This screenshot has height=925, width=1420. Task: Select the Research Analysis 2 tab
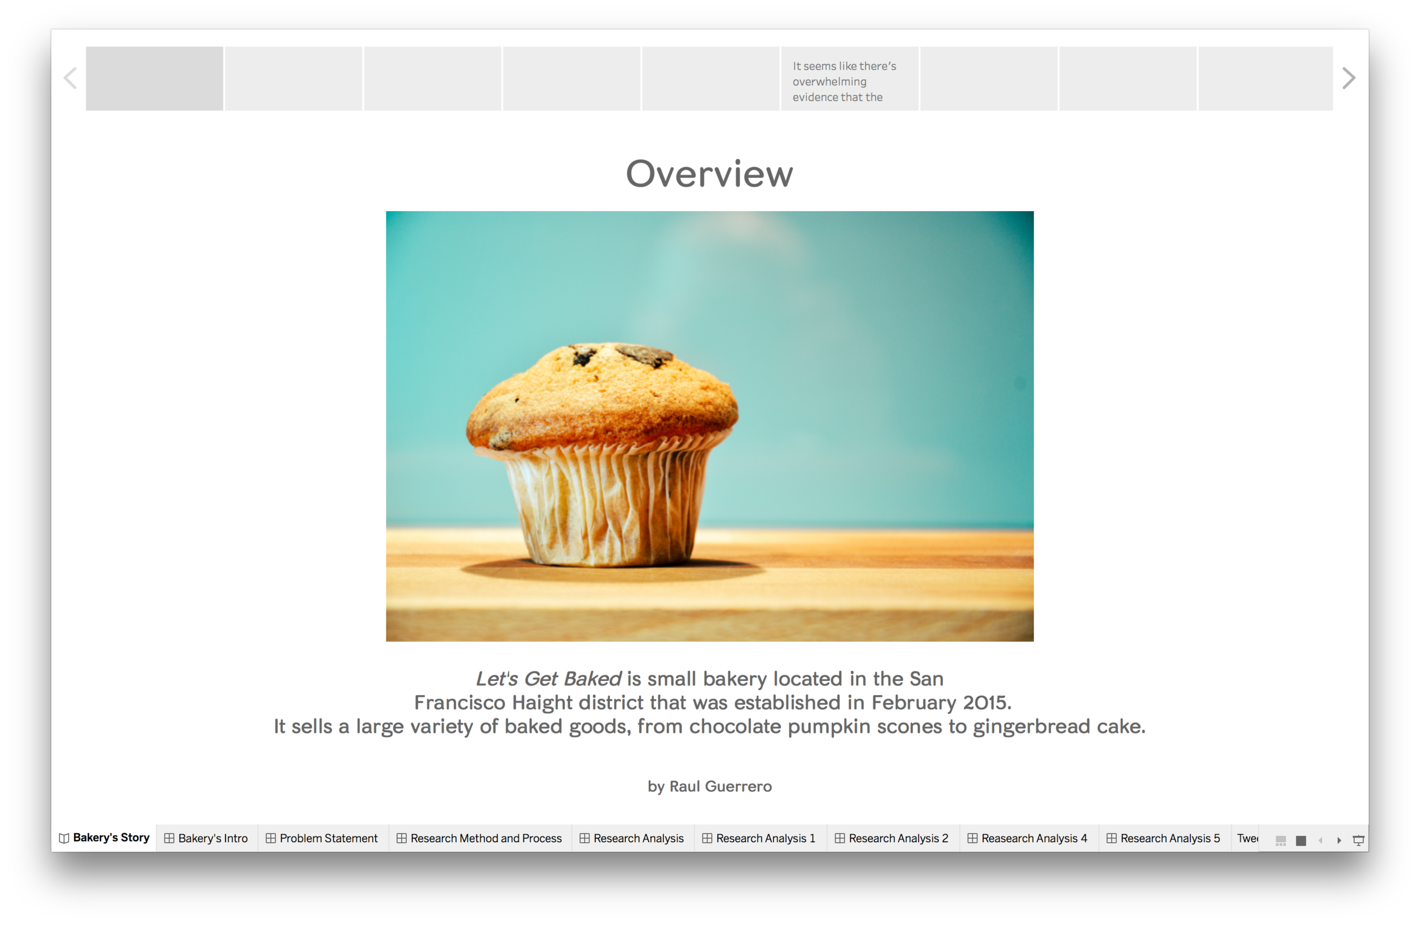(x=892, y=838)
